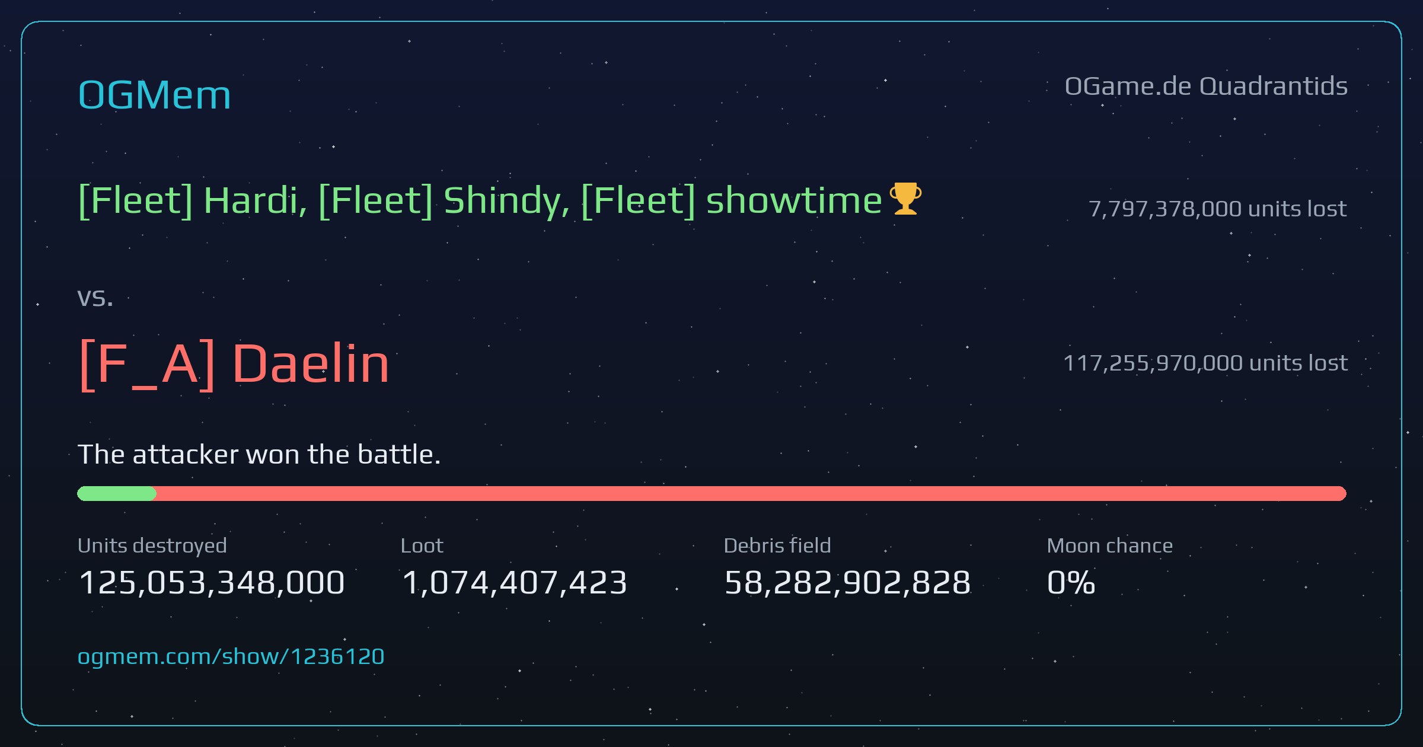Select the OGame.de Quadrantids server label

(1206, 87)
